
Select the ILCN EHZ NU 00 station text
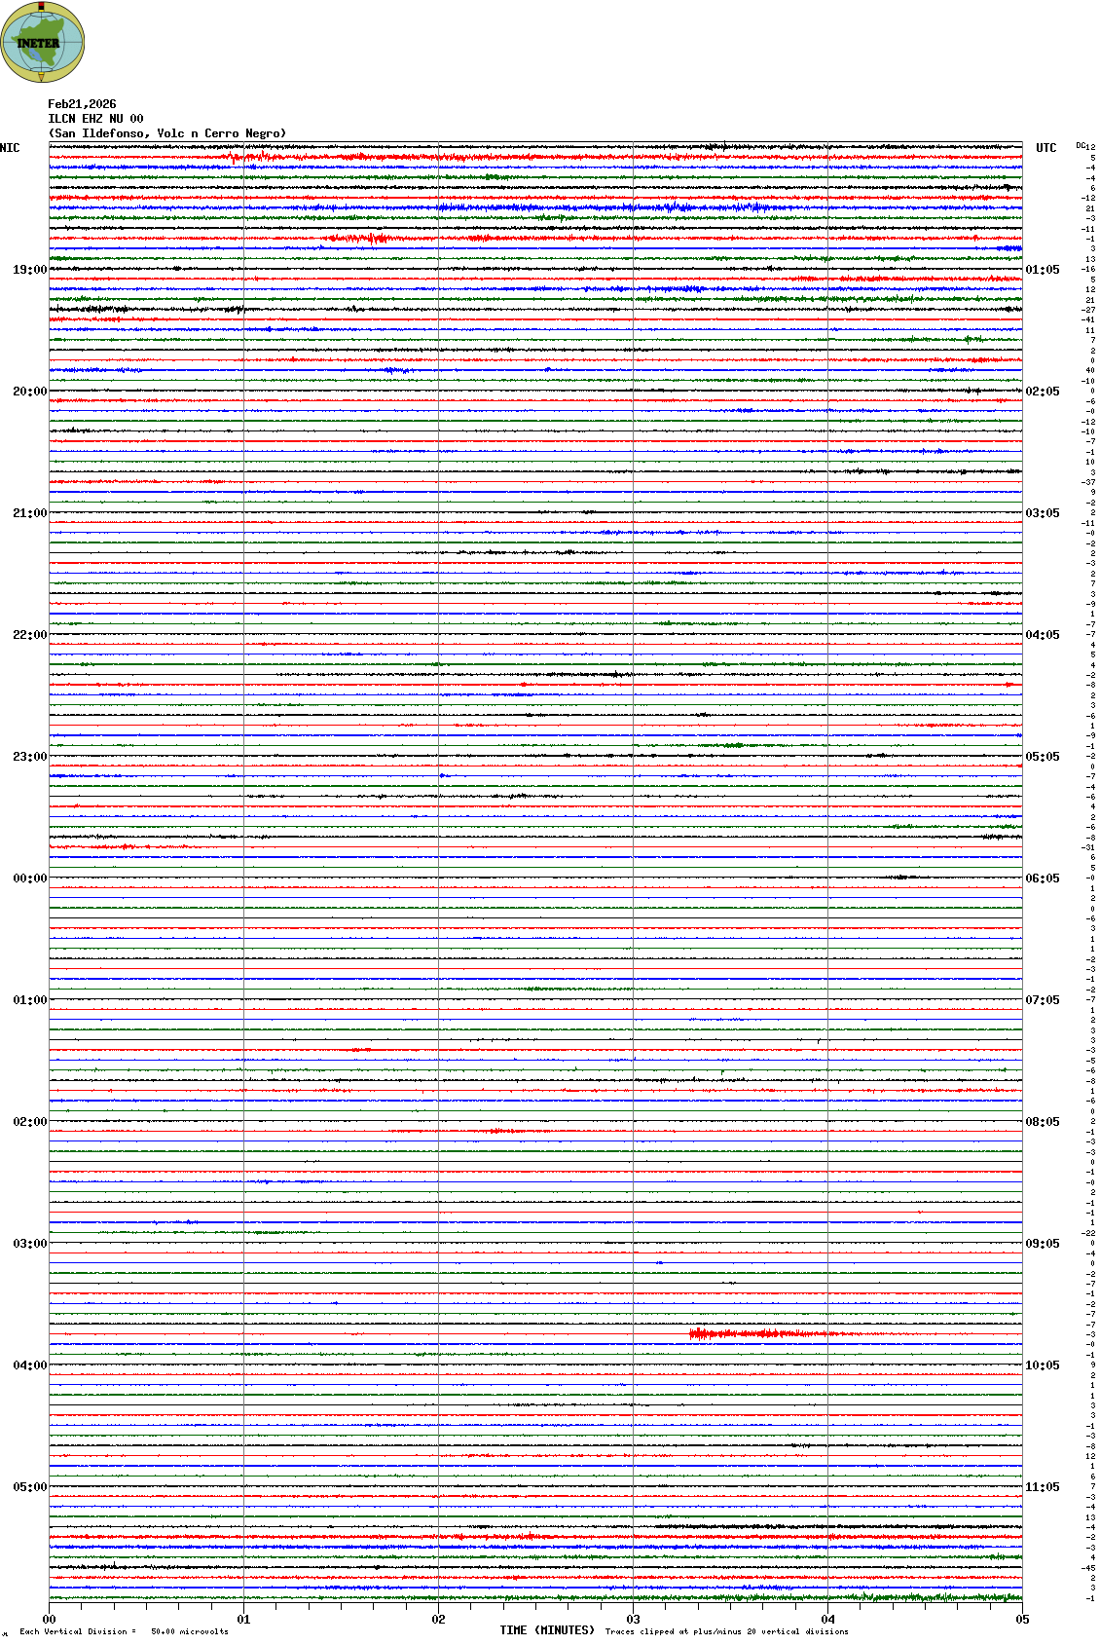[95, 119]
